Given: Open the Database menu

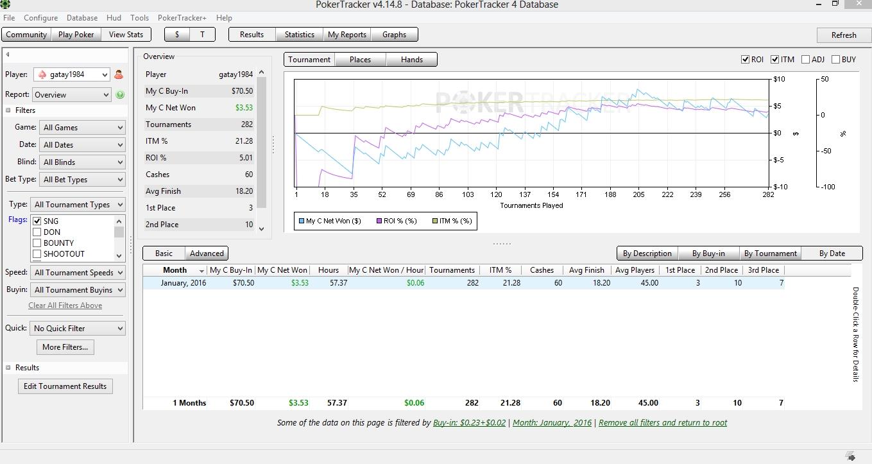Looking at the screenshot, I should [x=82, y=18].
